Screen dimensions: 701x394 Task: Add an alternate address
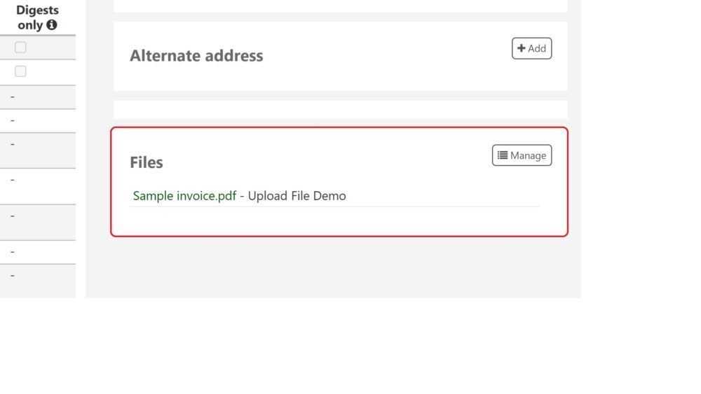(531, 48)
